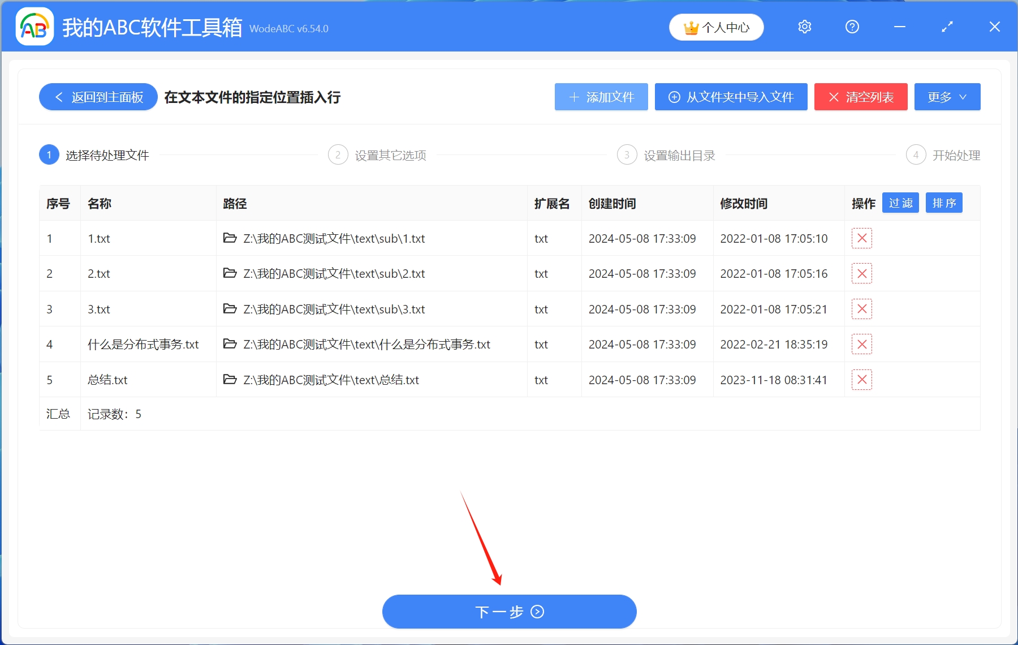Click the AB toolbox logo
Image resolution: width=1018 pixels, height=645 pixels.
tap(34, 26)
